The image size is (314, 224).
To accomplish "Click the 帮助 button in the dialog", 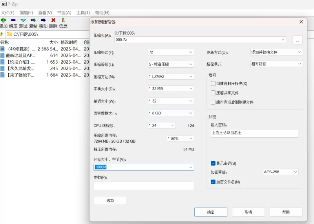I will click(x=286, y=212).
